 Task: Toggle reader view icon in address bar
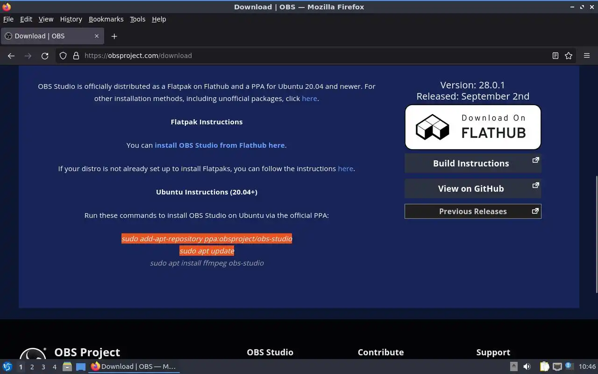555,56
